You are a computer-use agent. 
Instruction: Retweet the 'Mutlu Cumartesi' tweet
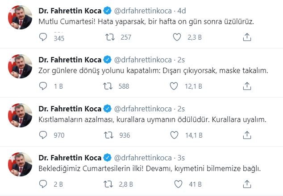click(x=110, y=38)
